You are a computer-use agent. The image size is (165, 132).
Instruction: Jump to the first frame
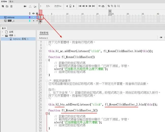coord(80,6)
